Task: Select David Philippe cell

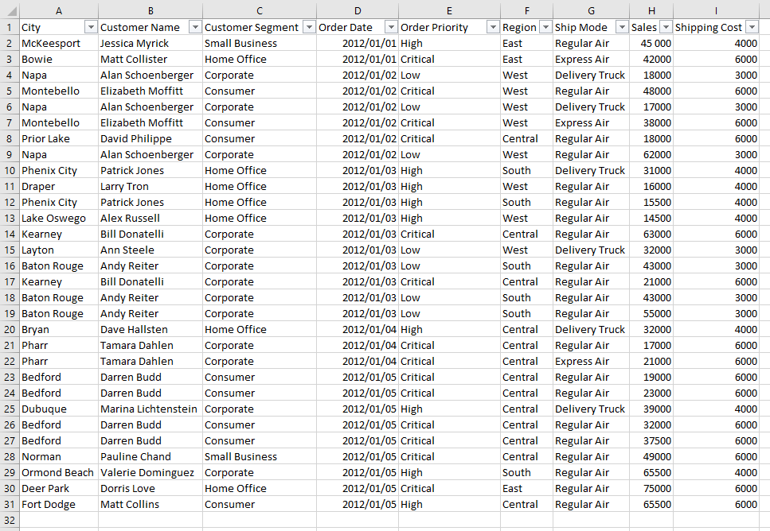Action: [x=150, y=139]
